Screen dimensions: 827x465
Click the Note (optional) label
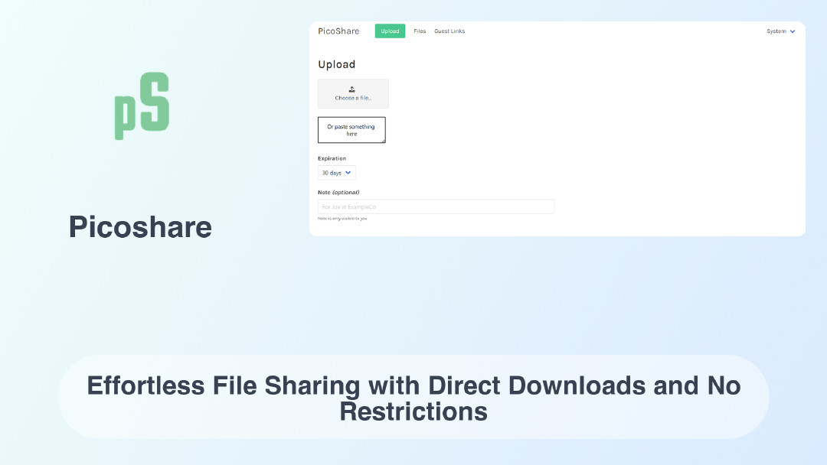pyautogui.click(x=338, y=192)
